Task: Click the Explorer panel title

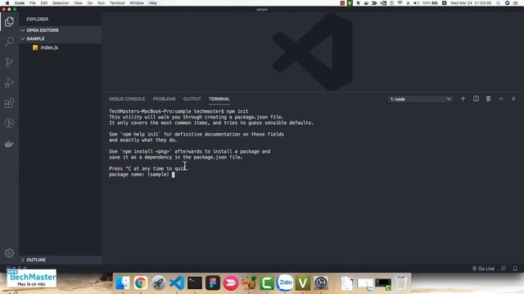Action: click(38, 20)
